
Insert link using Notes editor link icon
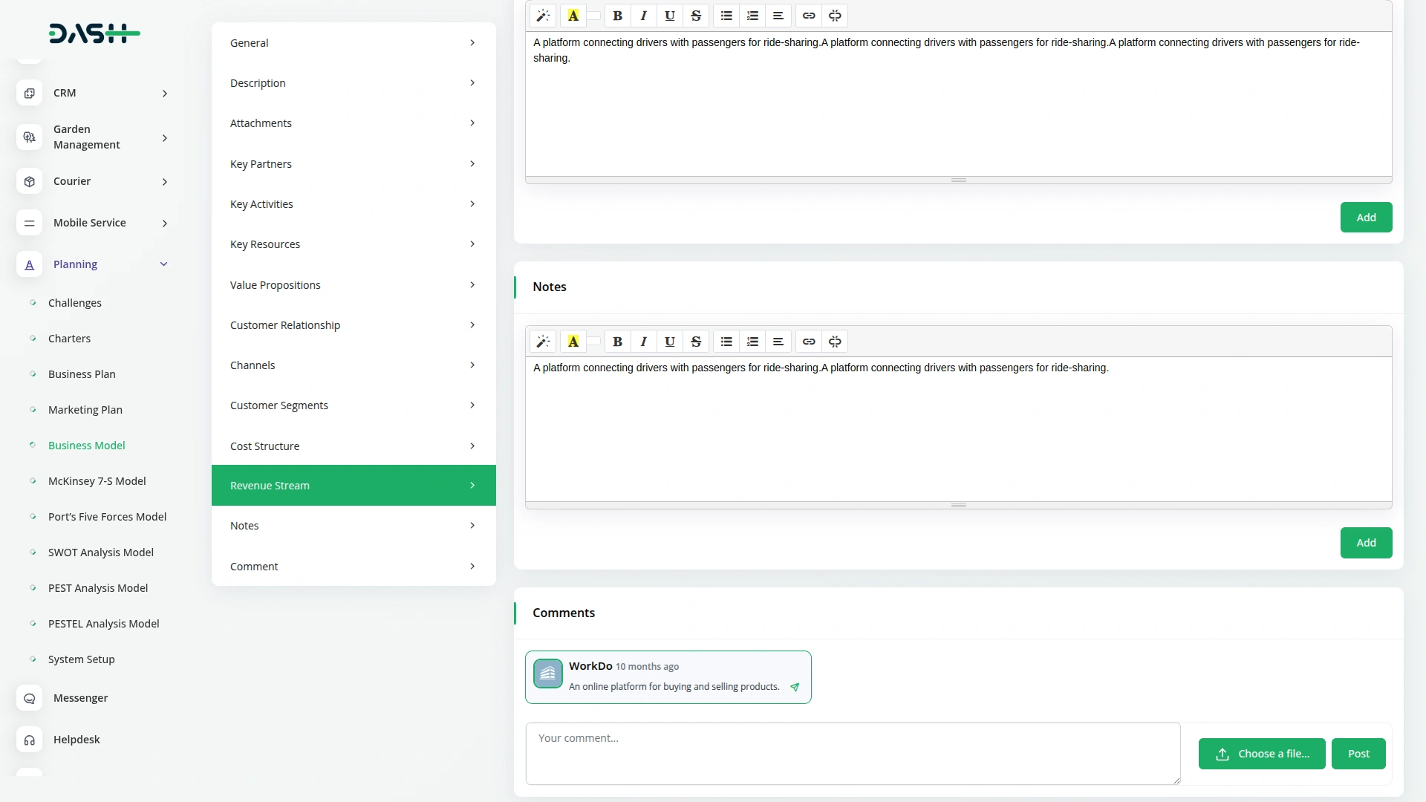(x=809, y=342)
